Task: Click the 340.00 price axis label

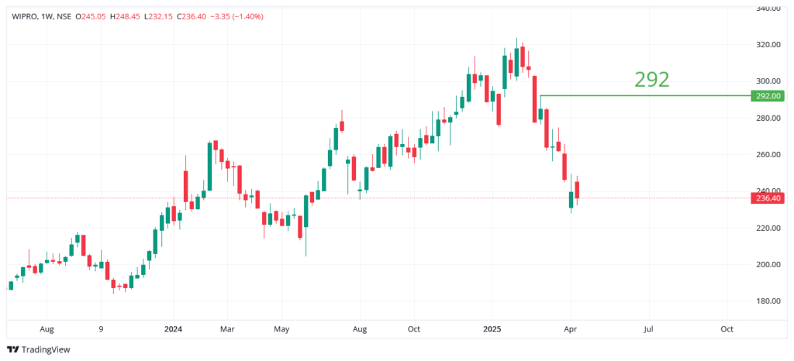Action: coord(768,9)
